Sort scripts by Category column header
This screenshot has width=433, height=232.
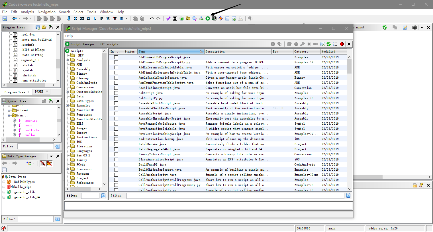[307, 51]
